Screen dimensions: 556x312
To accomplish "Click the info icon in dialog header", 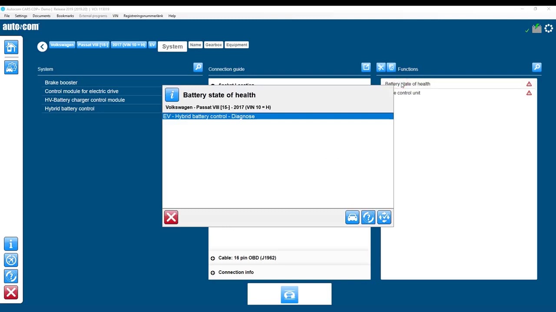I will [172, 95].
